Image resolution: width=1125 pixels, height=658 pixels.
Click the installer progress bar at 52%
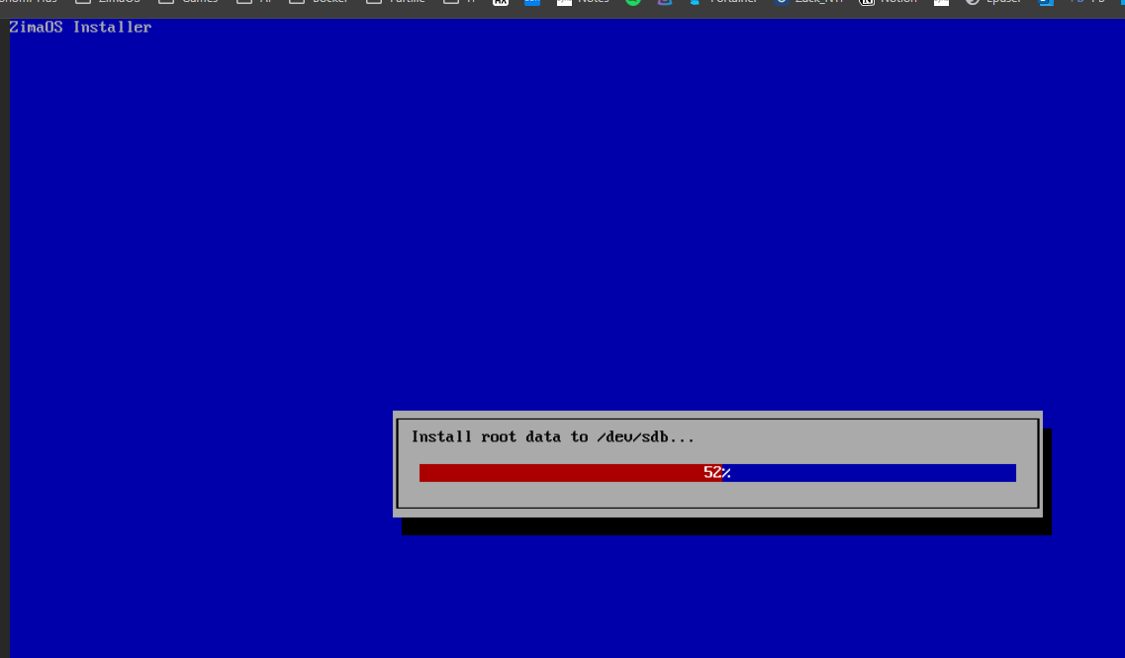716,472
